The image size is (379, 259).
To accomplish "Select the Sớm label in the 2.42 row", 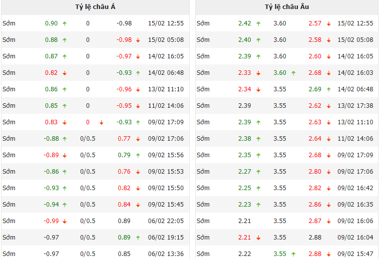I will click(x=203, y=23).
